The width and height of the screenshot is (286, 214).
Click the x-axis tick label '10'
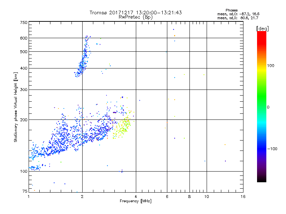coord(207,197)
